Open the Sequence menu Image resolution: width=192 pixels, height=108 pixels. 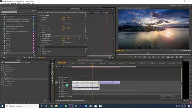click(13, 3)
